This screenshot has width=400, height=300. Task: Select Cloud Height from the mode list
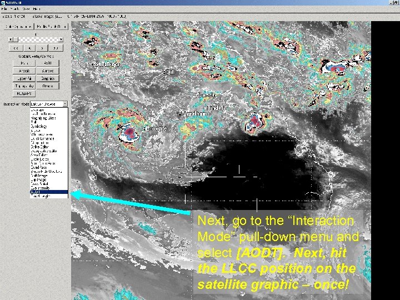(x=49, y=196)
